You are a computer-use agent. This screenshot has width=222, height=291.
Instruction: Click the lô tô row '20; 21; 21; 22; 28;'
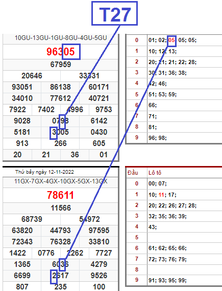[x=172, y=62]
